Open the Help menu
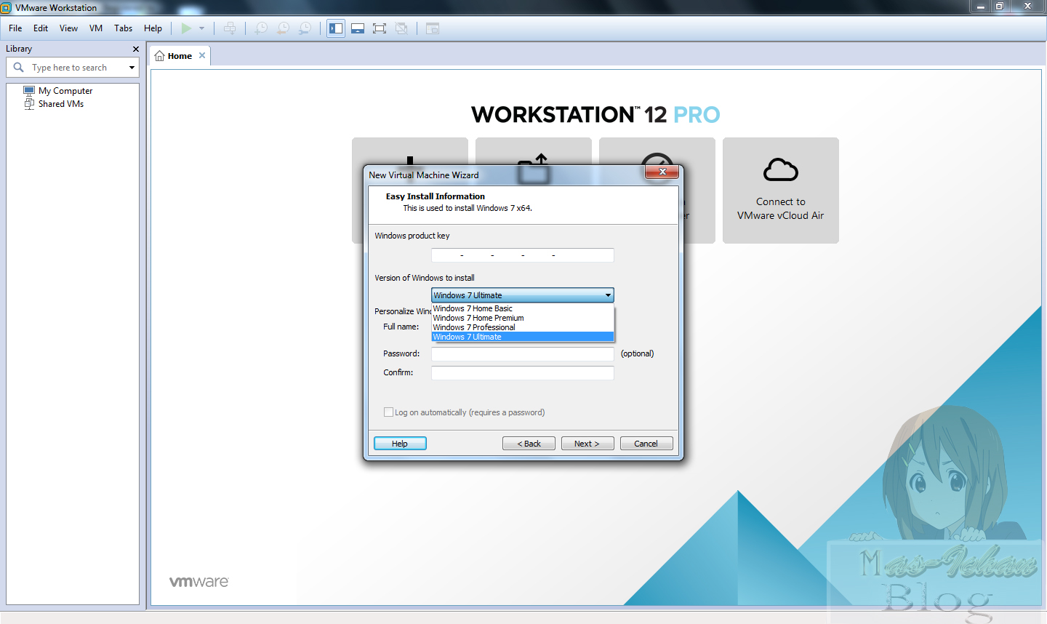The height and width of the screenshot is (624, 1047). click(x=153, y=28)
